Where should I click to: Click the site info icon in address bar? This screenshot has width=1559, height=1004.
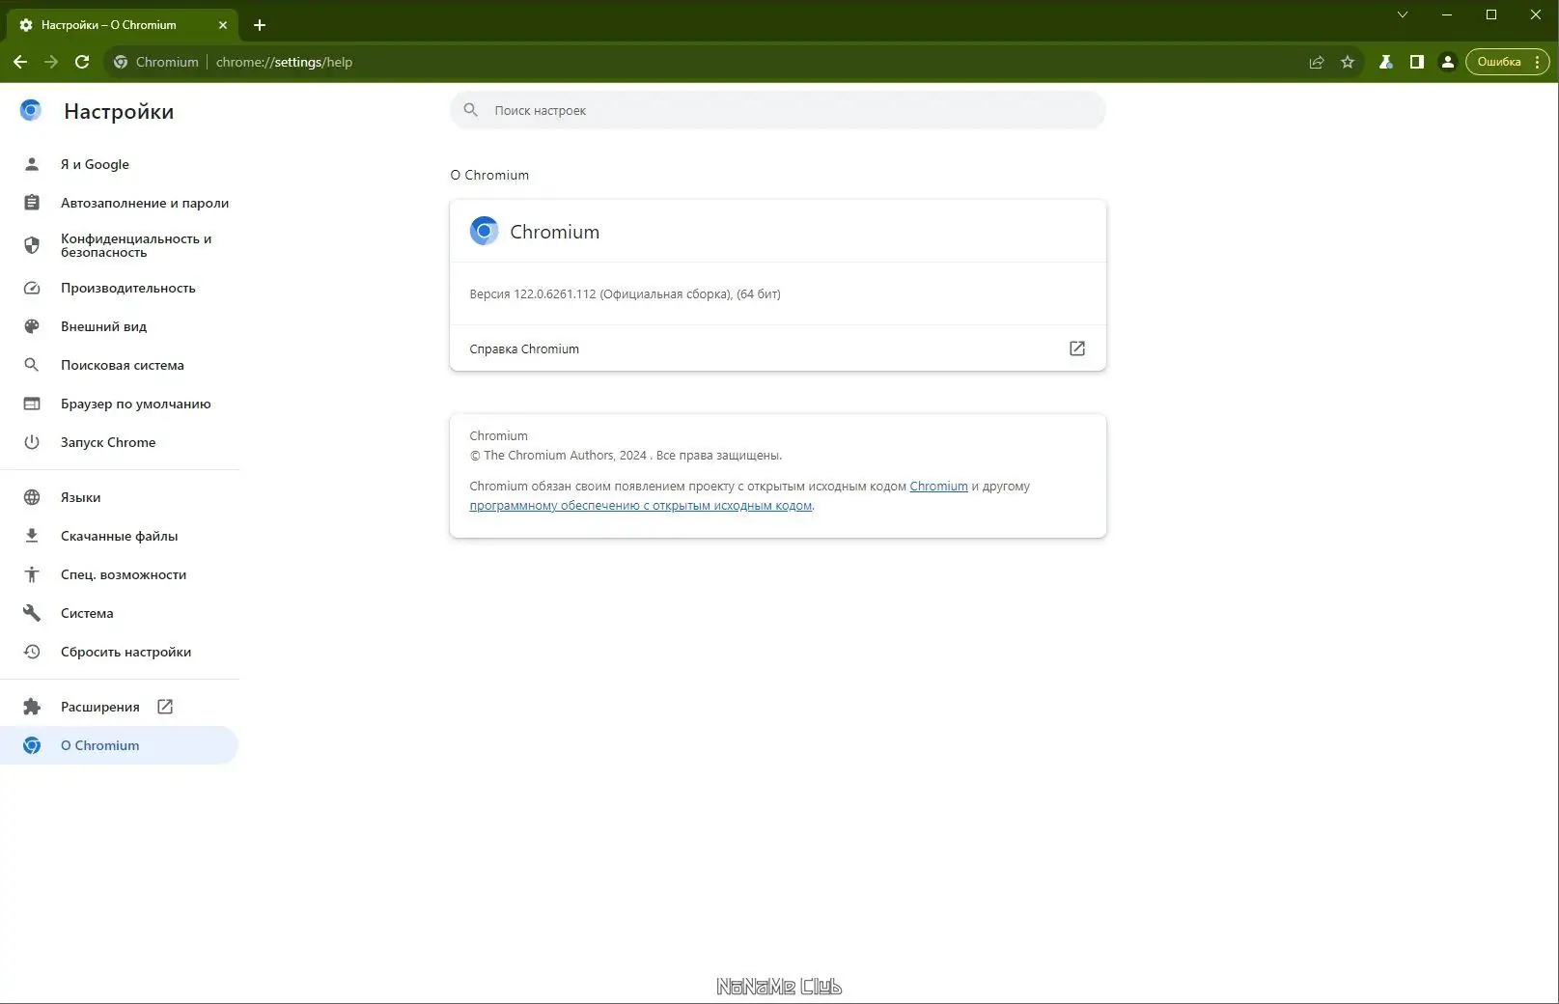[121, 62]
